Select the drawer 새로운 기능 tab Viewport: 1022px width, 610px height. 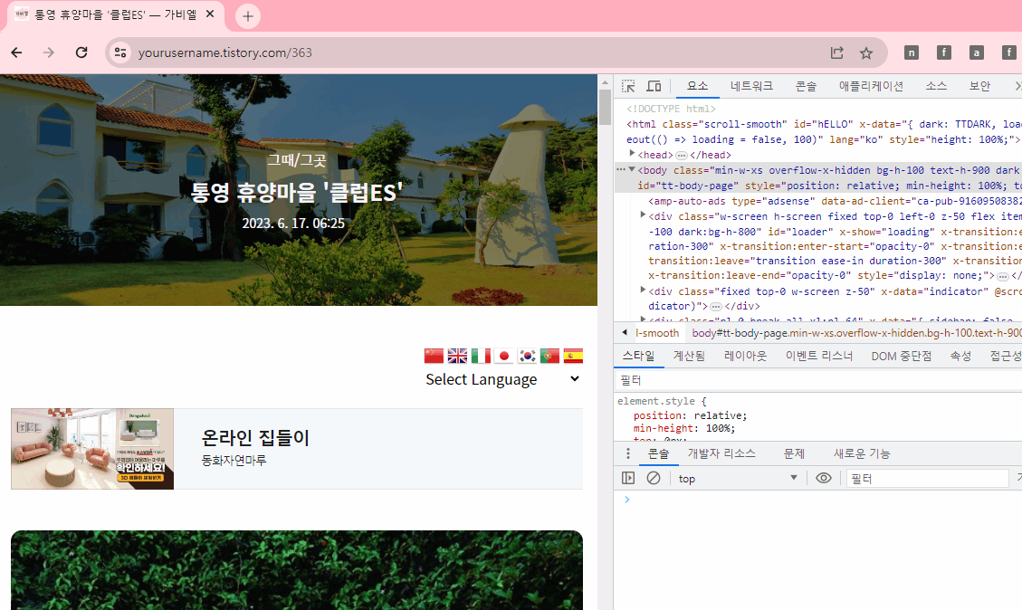pos(862,453)
